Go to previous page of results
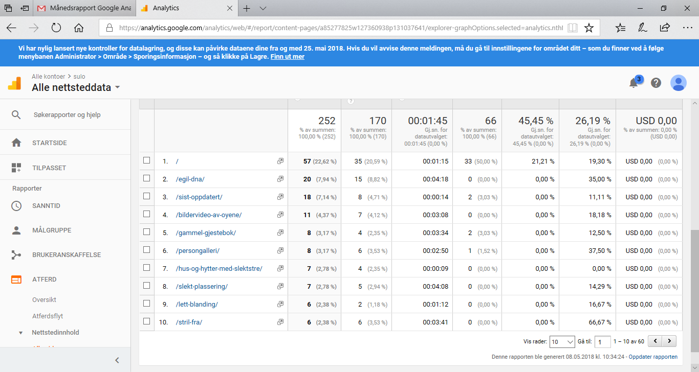The image size is (699, 372). click(655, 341)
